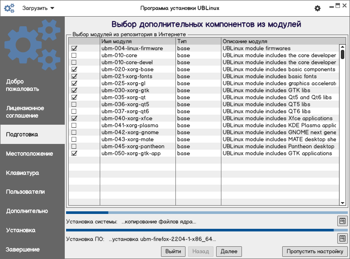The image size is (350, 259).
Task: Enable the ubm-010-core module checkbox
Action: tap(74, 56)
